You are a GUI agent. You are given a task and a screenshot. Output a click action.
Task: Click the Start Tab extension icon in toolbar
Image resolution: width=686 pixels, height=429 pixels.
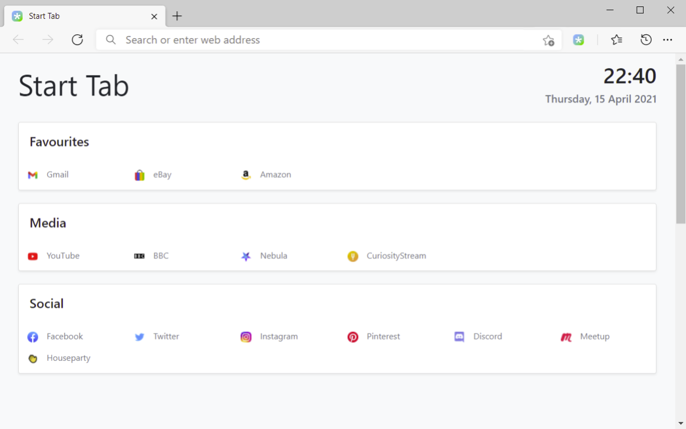(x=578, y=40)
